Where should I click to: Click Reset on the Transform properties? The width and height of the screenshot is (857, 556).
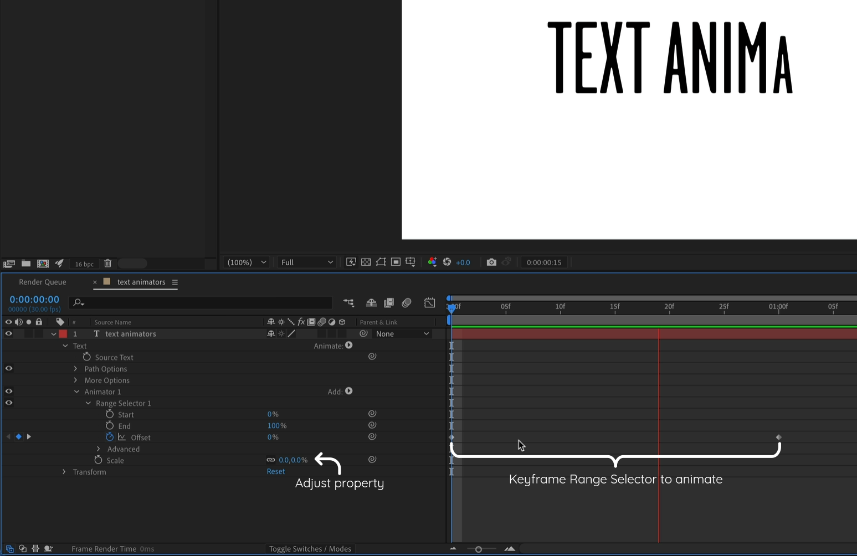coord(276,471)
